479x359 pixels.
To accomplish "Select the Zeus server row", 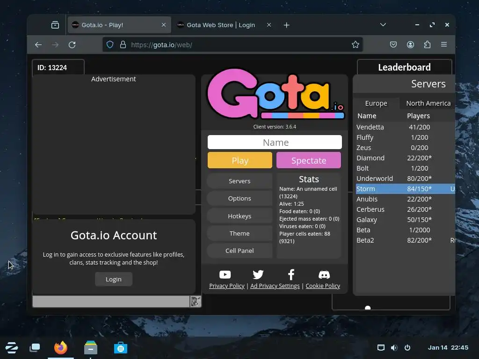I will pos(406,148).
